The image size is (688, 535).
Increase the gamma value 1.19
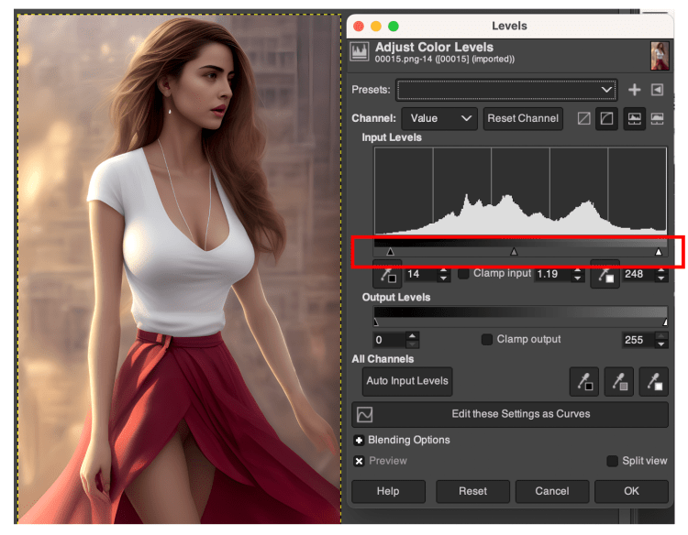click(x=577, y=270)
